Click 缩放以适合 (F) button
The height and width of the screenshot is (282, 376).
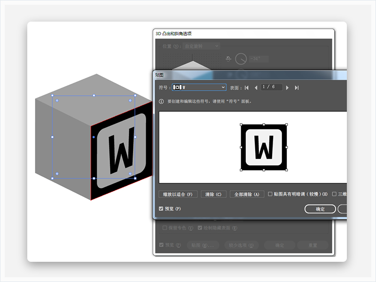[178, 194]
